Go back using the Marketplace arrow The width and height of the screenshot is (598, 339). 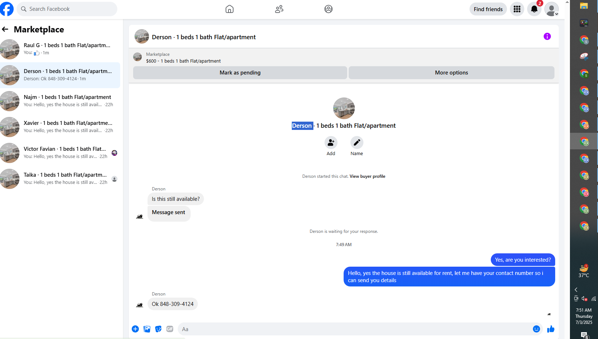pos(5,29)
